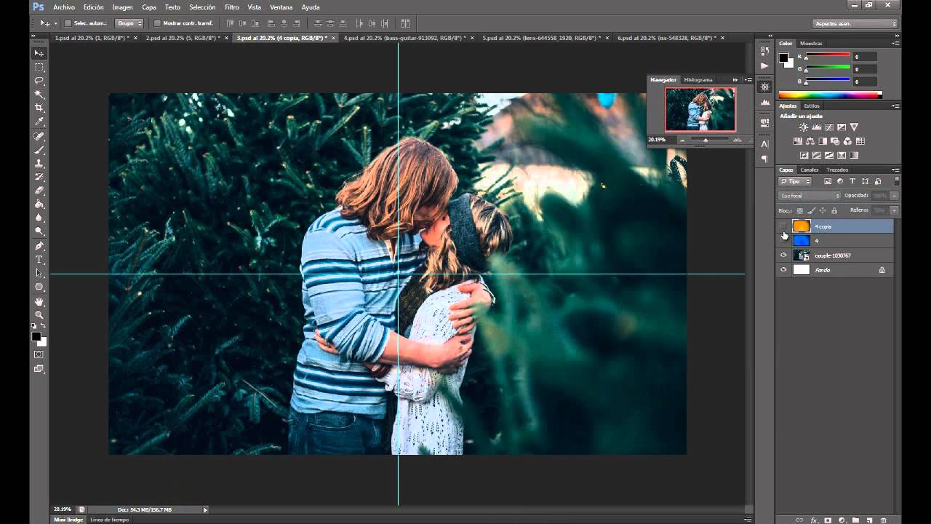Select the Magic Wand tool
Viewport: 931px width, 524px height.
(x=39, y=95)
